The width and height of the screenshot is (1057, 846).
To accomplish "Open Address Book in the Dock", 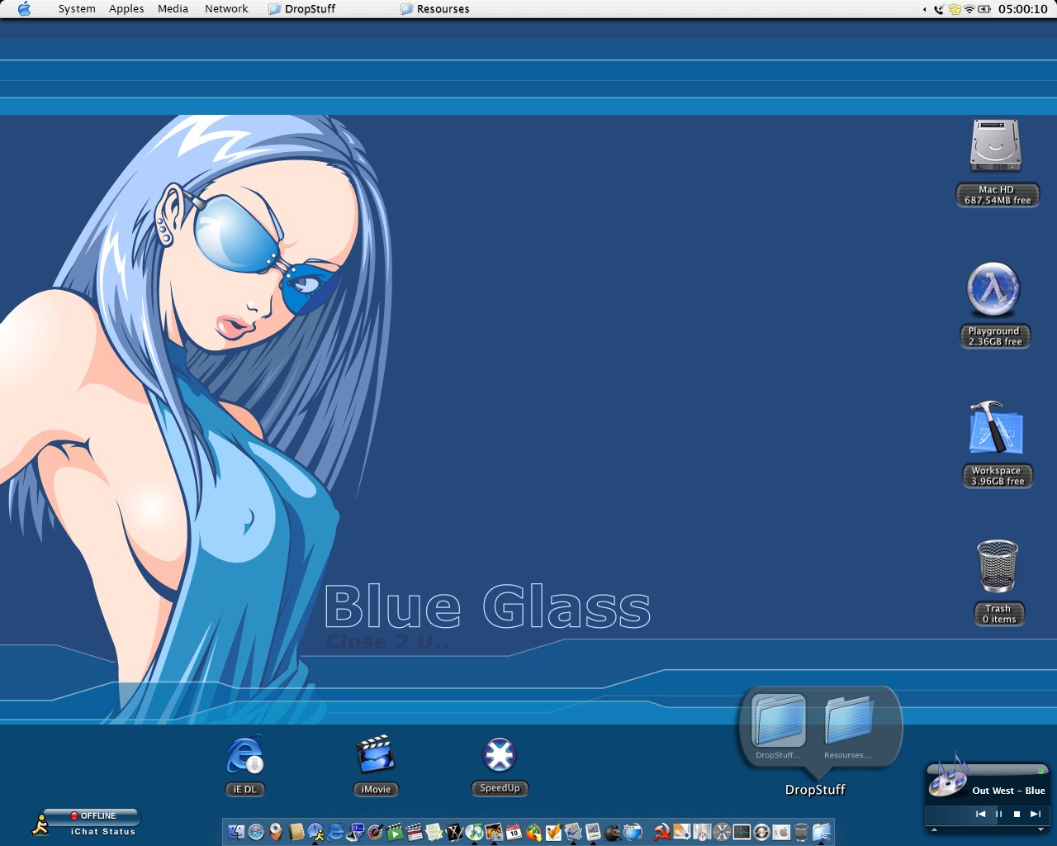I will tap(296, 832).
